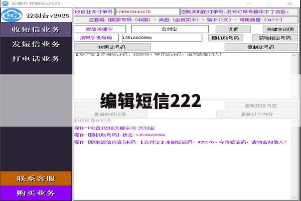Switch to 发短信业务 in the sidebar
The height and width of the screenshot is (201, 301).
[x=36, y=44]
